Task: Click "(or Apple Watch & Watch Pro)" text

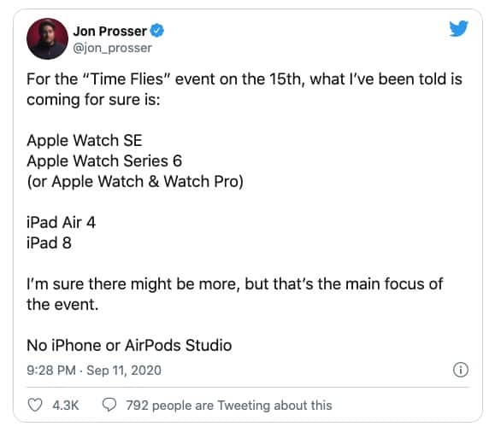Action: pyautogui.click(x=135, y=182)
